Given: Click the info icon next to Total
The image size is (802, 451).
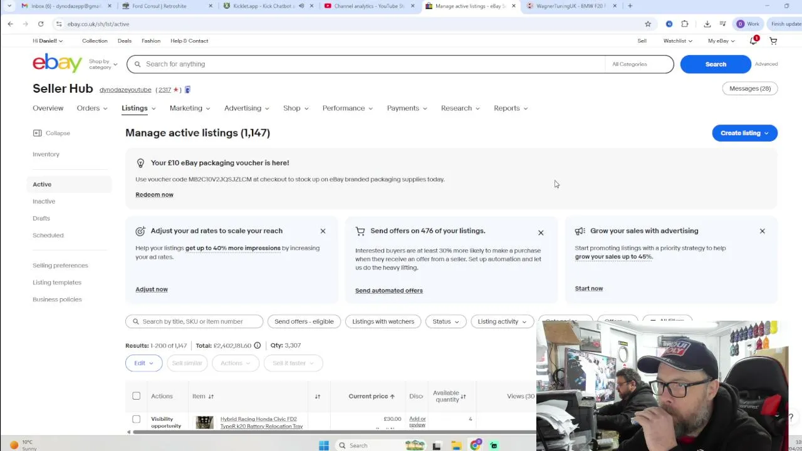Looking at the screenshot, I should pos(257,345).
